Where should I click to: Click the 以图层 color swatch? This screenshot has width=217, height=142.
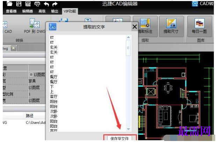coord(31,74)
